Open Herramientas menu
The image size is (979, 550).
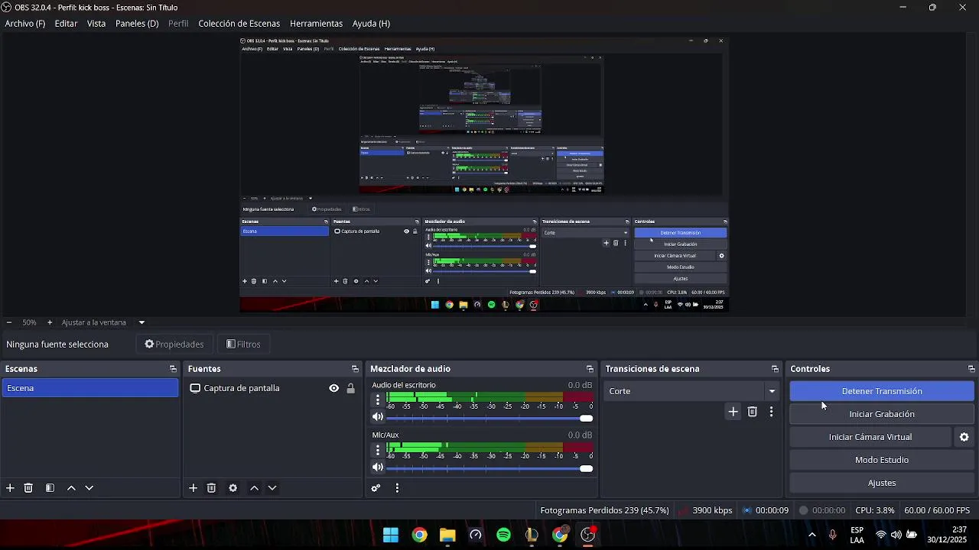point(316,24)
